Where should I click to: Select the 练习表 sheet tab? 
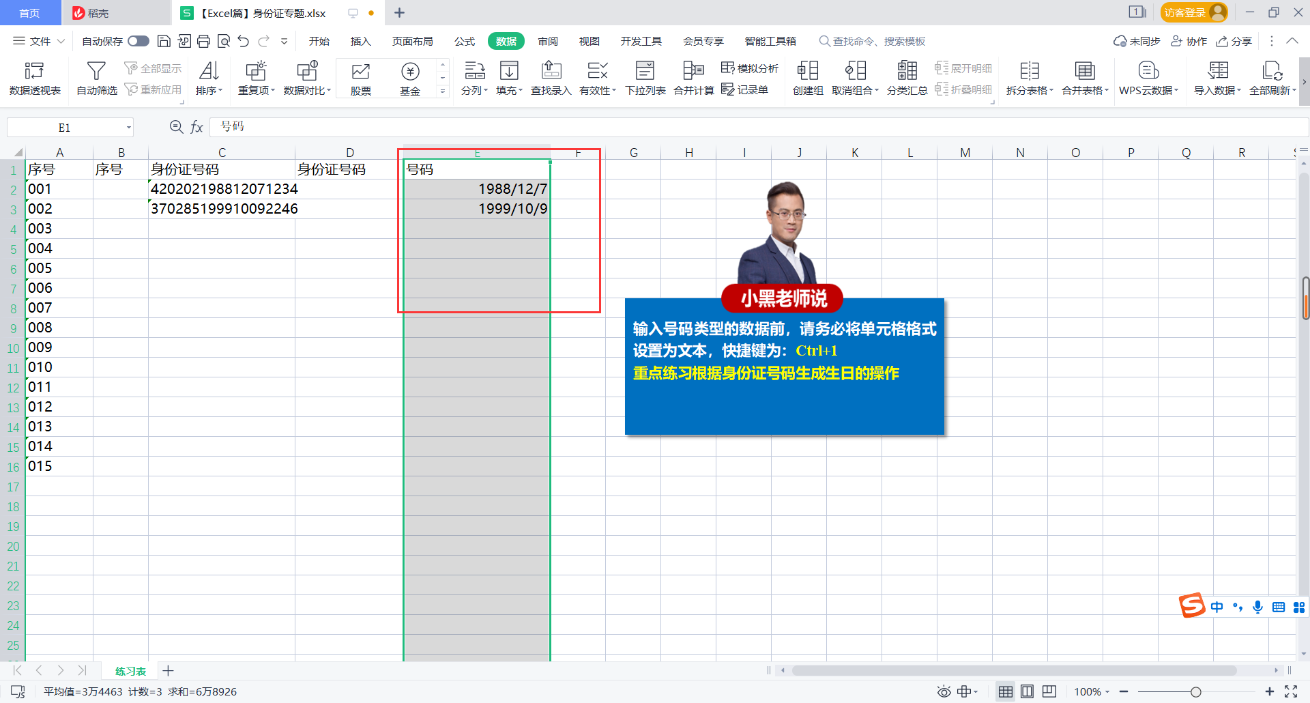pyautogui.click(x=130, y=671)
